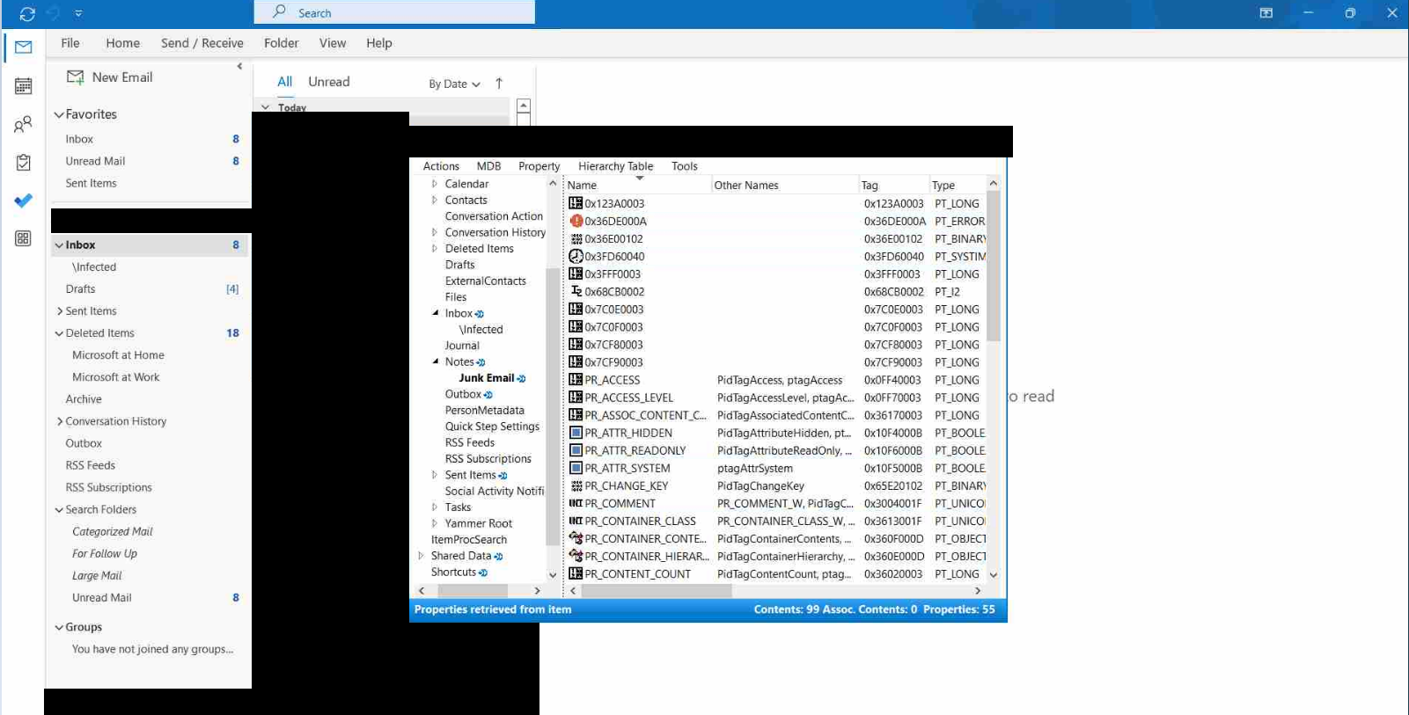Open the More Apps grid icon
This screenshot has height=715, width=1409.
tap(24, 238)
